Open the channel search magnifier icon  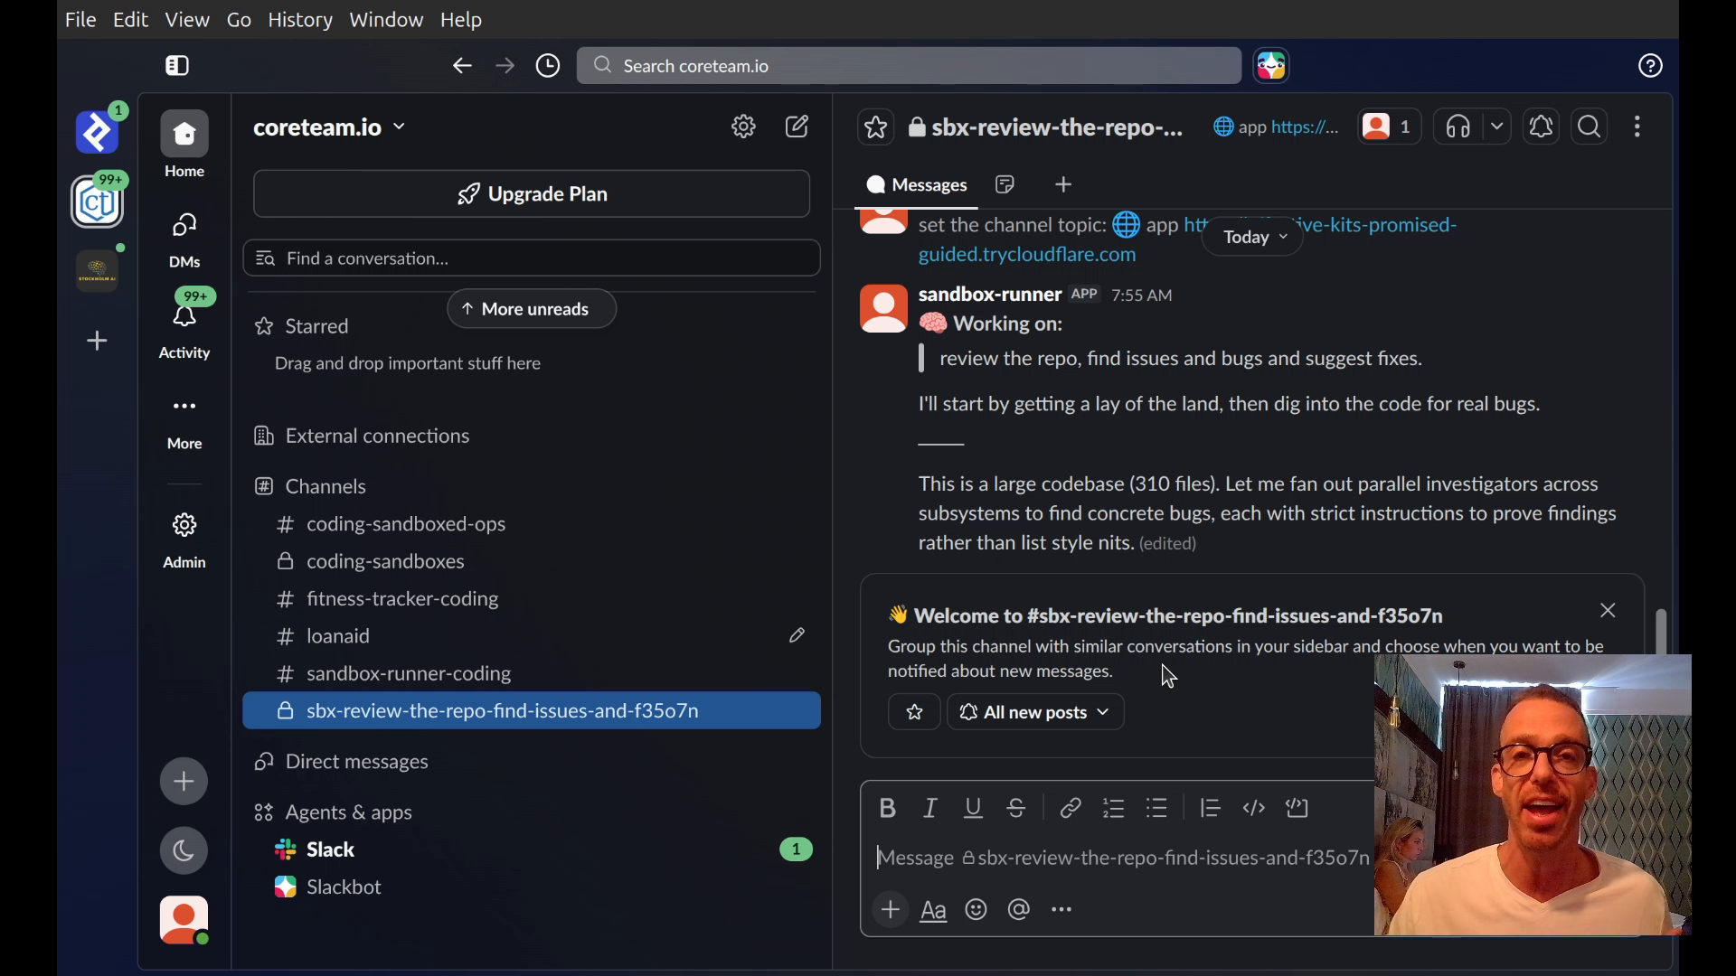(1590, 127)
